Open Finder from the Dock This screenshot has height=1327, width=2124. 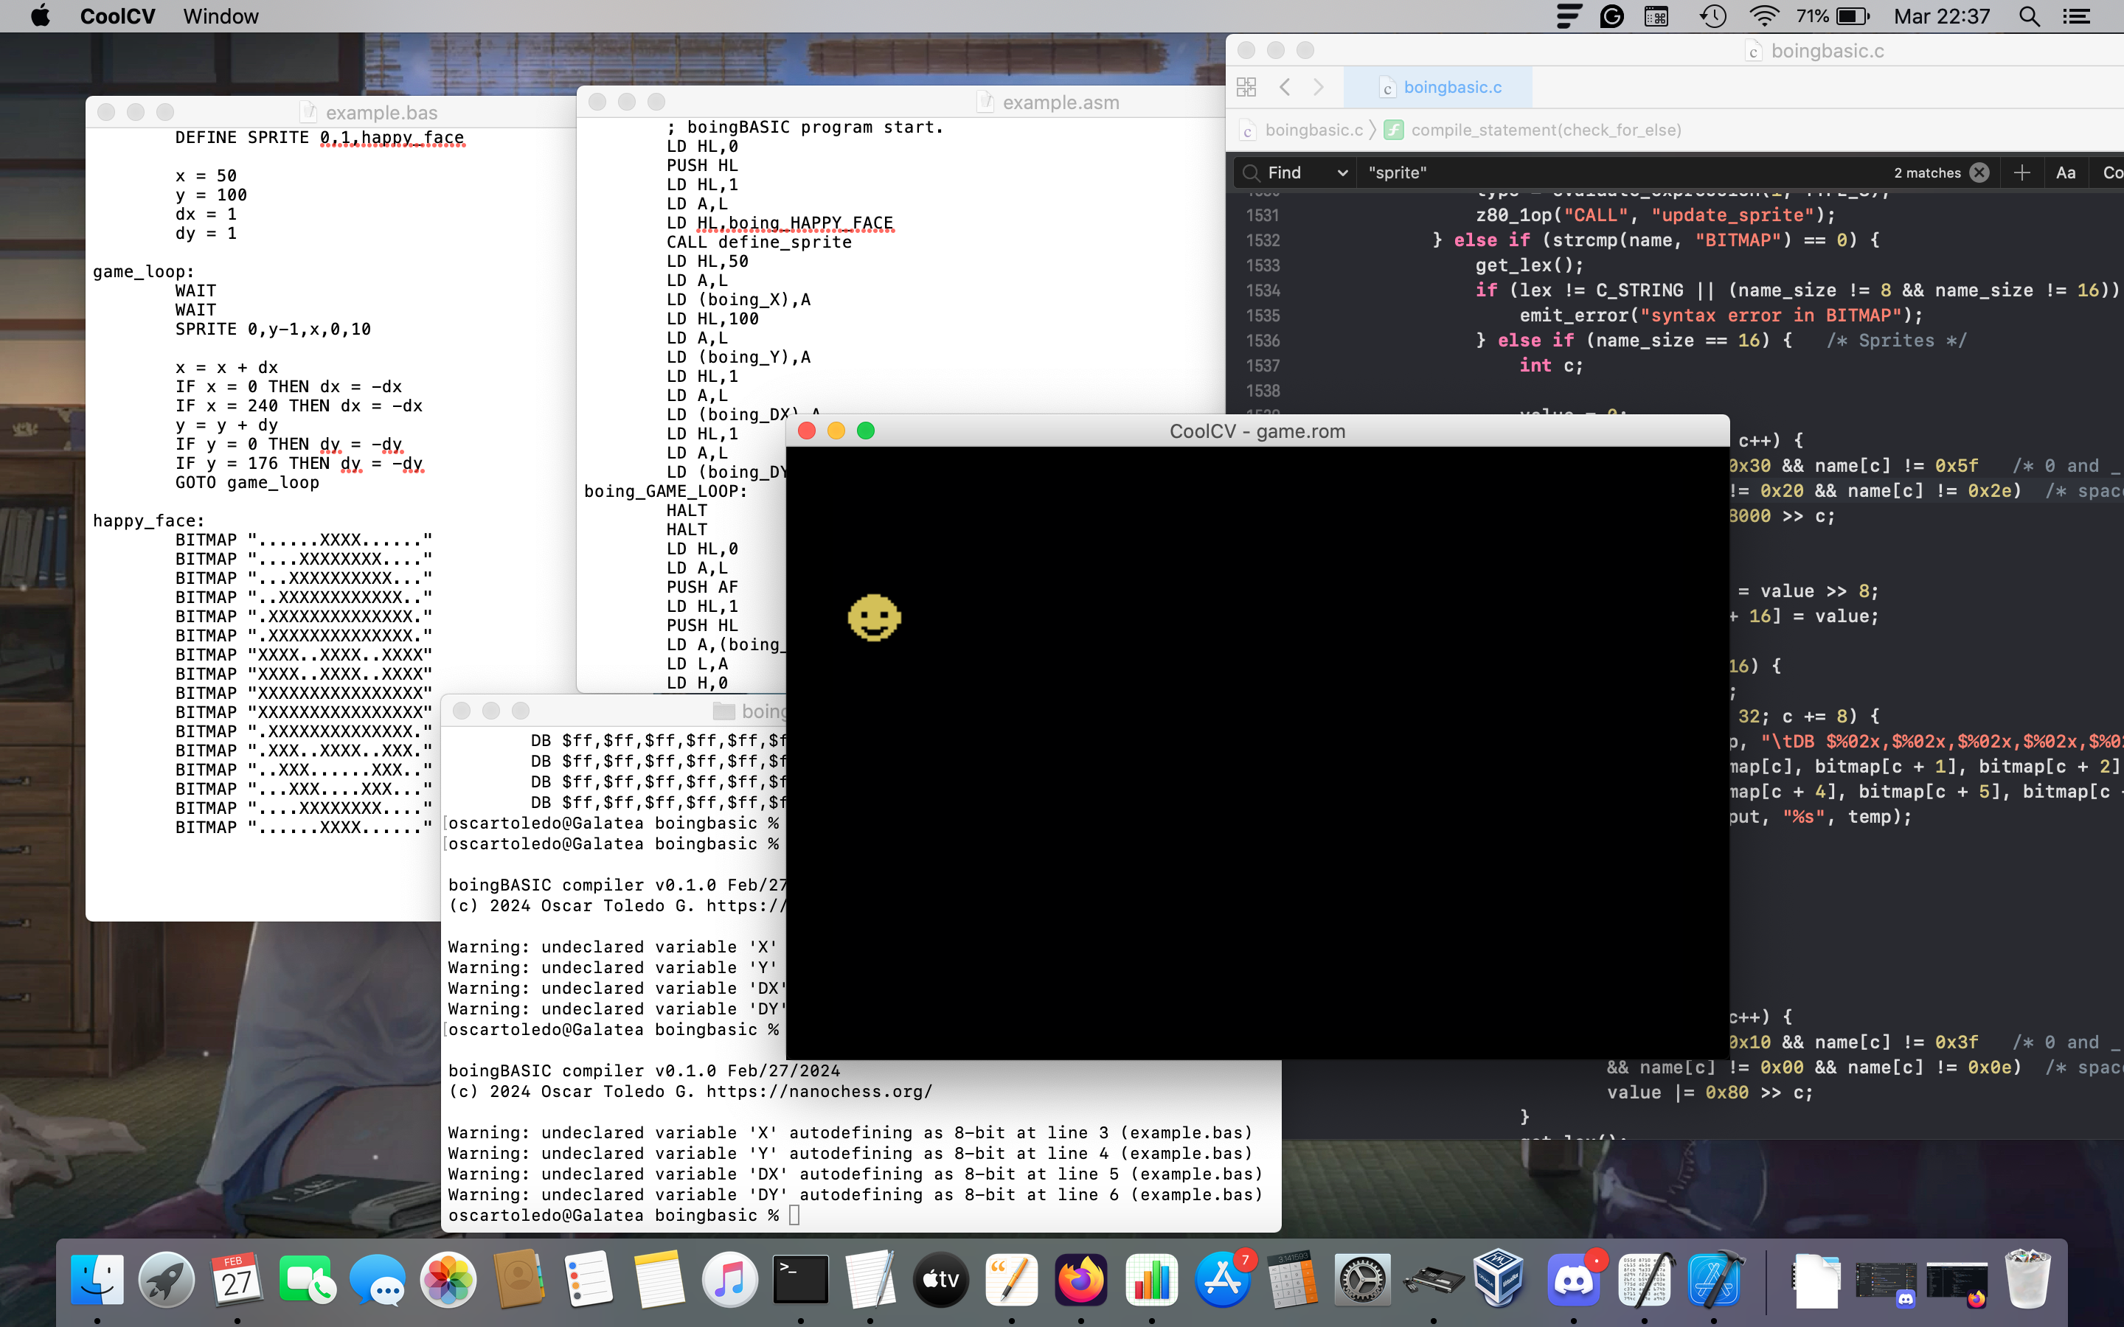coord(97,1281)
